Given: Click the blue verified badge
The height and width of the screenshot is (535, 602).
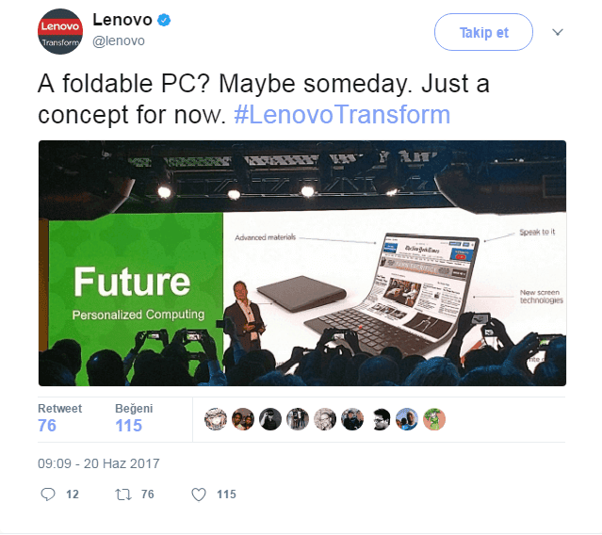Looking at the screenshot, I should (x=164, y=20).
